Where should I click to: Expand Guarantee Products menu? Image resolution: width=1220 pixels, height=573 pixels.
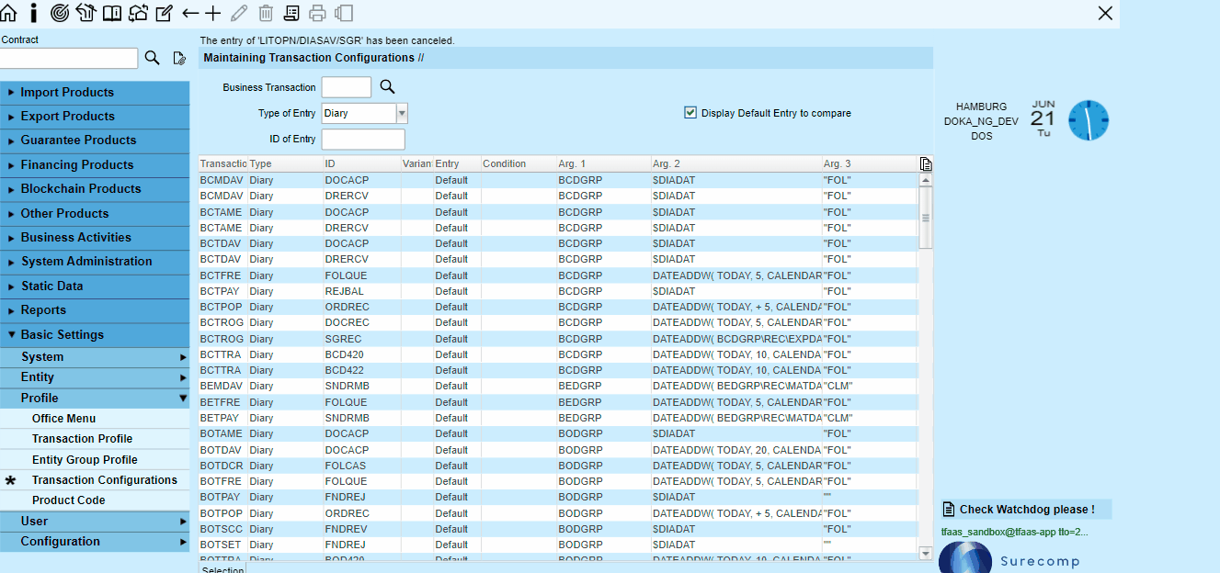pyautogui.click(x=95, y=140)
